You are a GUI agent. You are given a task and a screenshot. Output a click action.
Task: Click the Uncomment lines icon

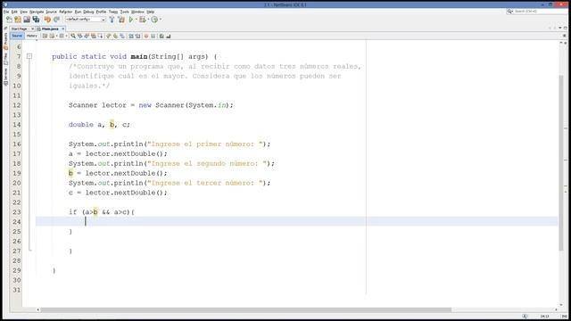point(169,36)
